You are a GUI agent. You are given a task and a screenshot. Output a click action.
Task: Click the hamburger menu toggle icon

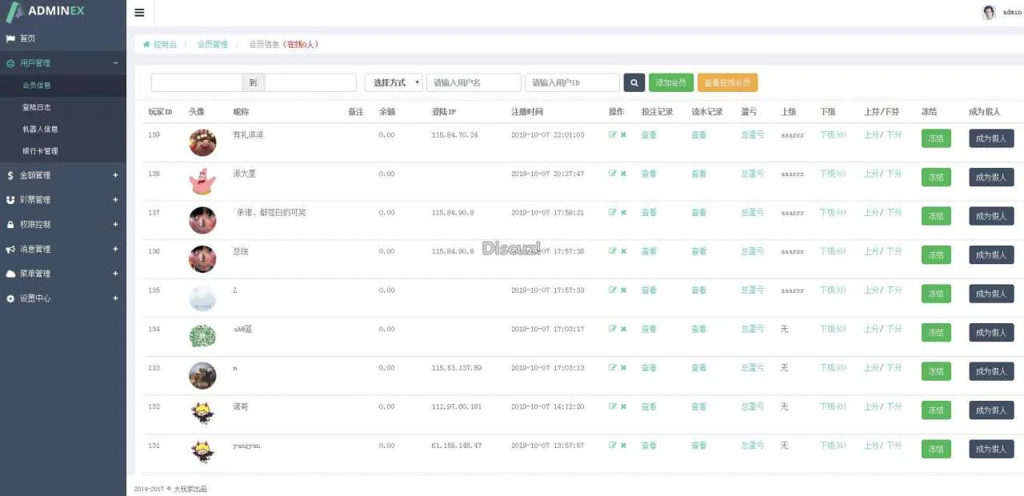pyautogui.click(x=139, y=13)
